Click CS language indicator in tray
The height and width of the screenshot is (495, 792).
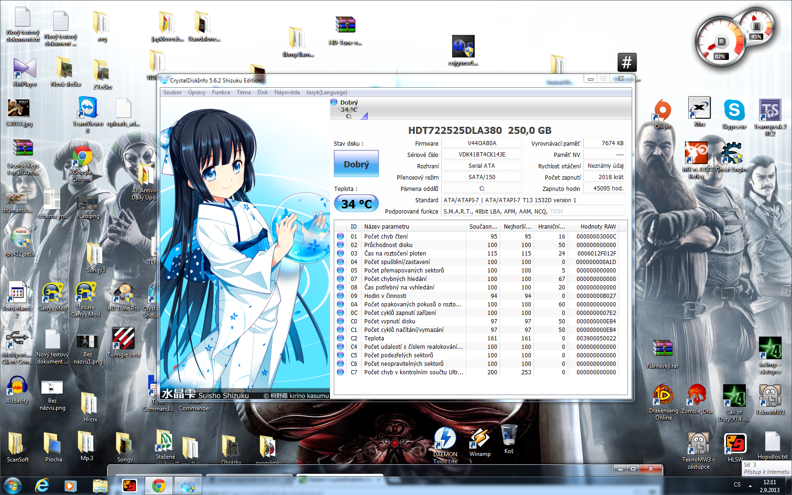click(737, 485)
